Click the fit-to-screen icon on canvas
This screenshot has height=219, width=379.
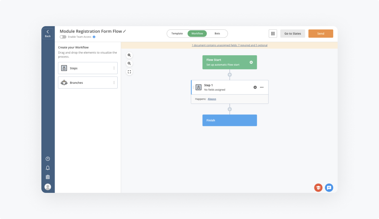point(129,72)
